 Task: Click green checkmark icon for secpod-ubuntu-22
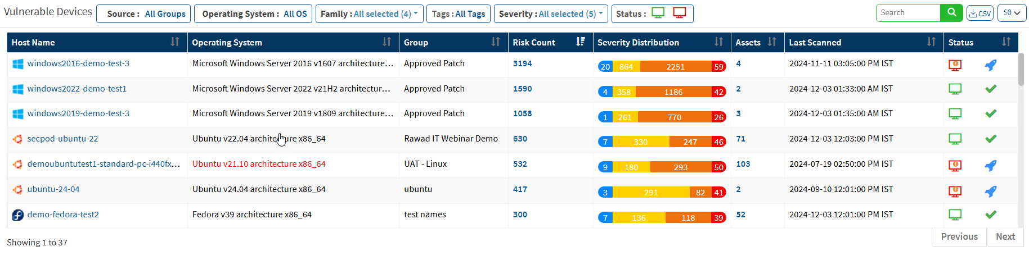pyautogui.click(x=991, y=139)
